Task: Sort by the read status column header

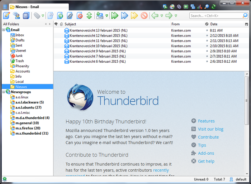Action: [207, 24]
